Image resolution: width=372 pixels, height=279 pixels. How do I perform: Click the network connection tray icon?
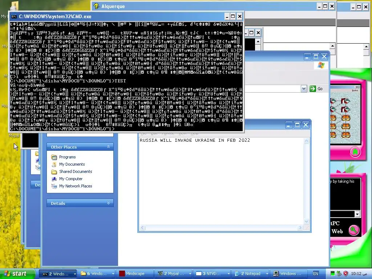tap(339, 274)
